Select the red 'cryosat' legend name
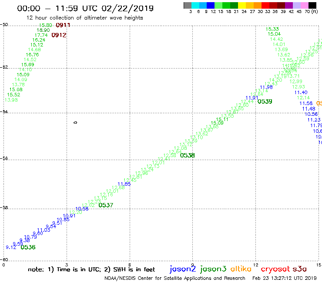Screen dimensions: 322x282 (275, 269)
